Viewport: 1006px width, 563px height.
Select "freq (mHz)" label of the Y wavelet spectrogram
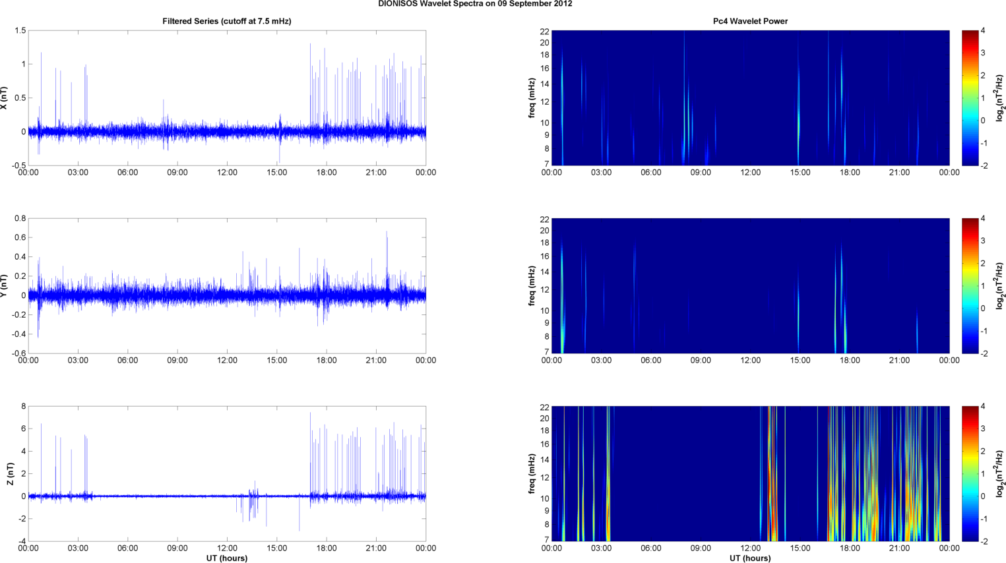click(x=531, y=285)
